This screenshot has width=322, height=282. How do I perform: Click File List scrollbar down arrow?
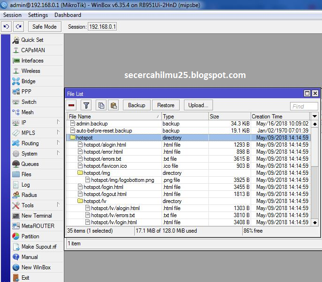[x=315, y=222]
